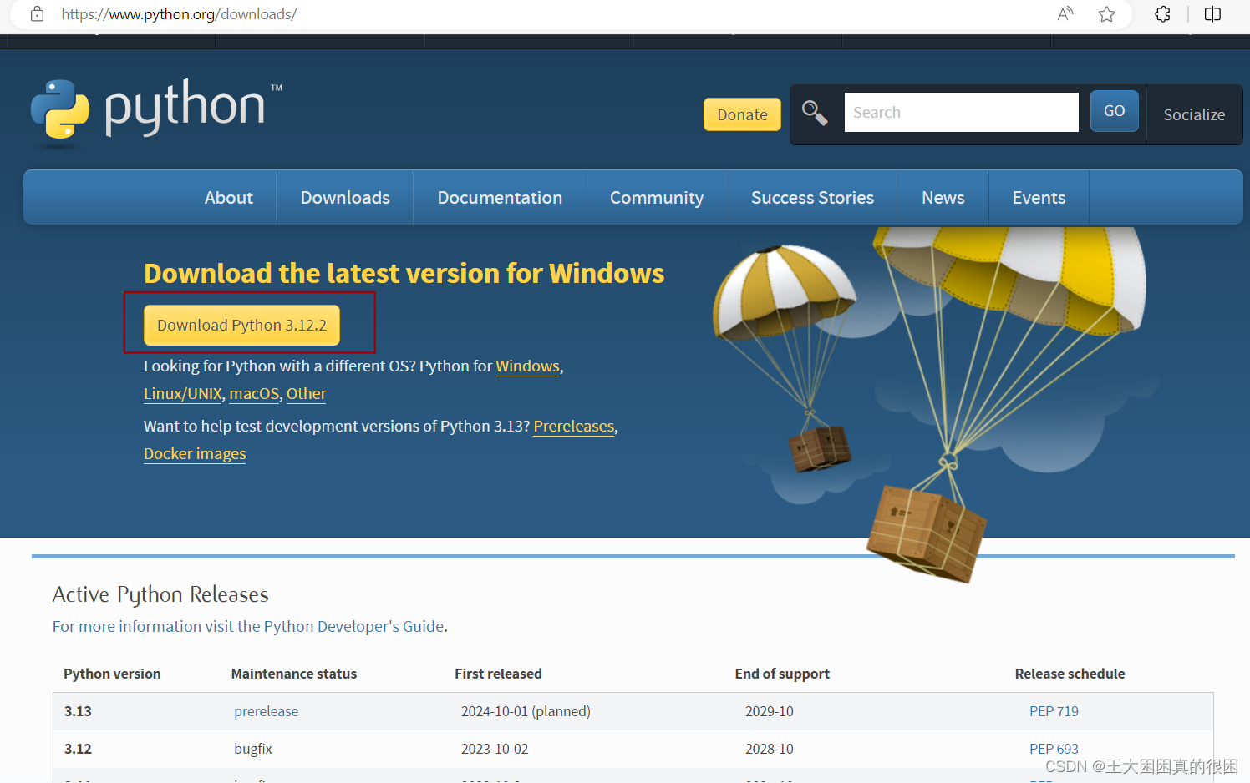
Task: Open the Socialize menu
Action: pos(1194,114)
